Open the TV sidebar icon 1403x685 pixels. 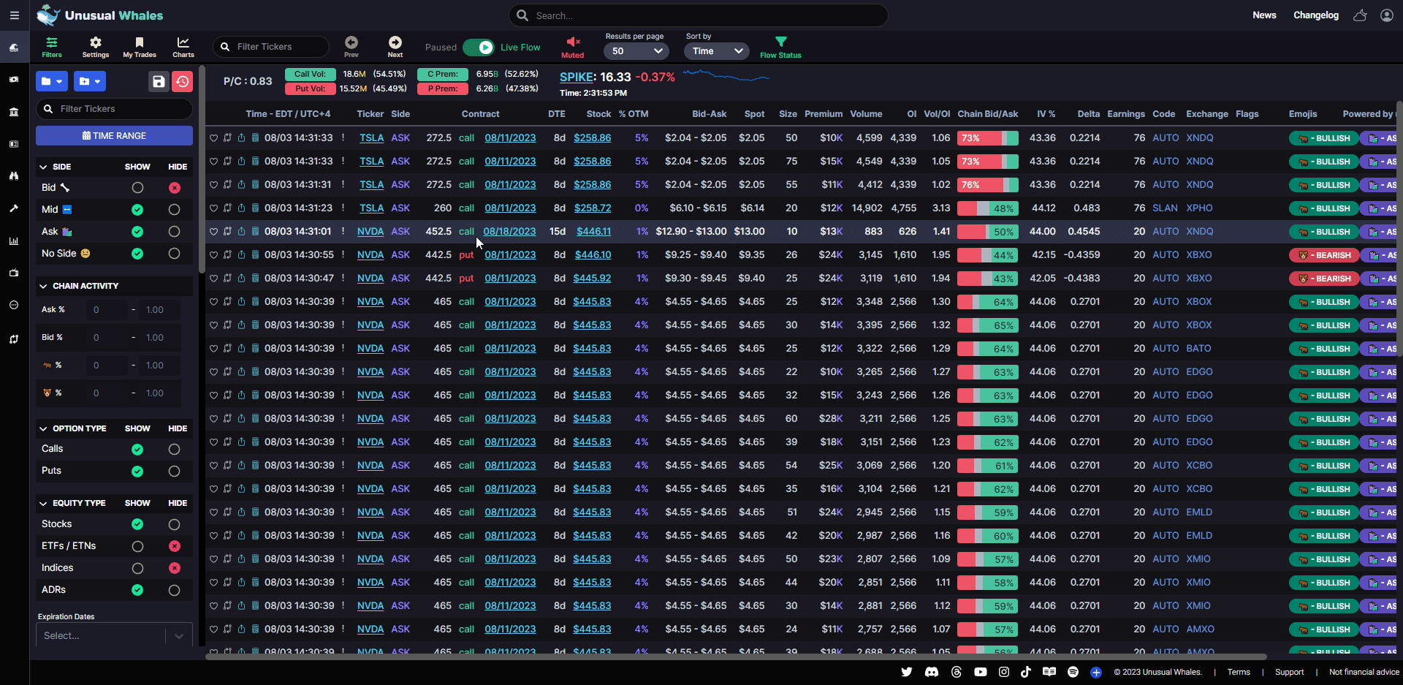[14, 273]
